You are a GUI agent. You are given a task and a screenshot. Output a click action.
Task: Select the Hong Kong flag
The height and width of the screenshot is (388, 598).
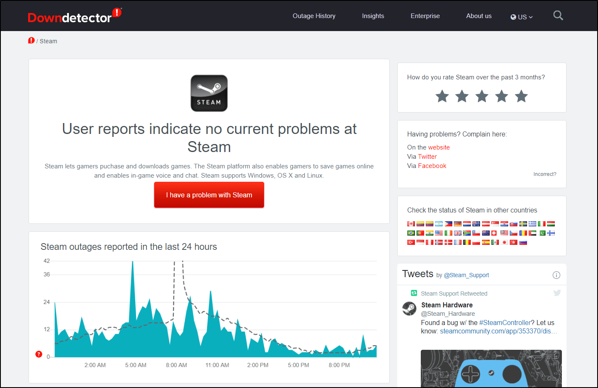tap(514, 242)
